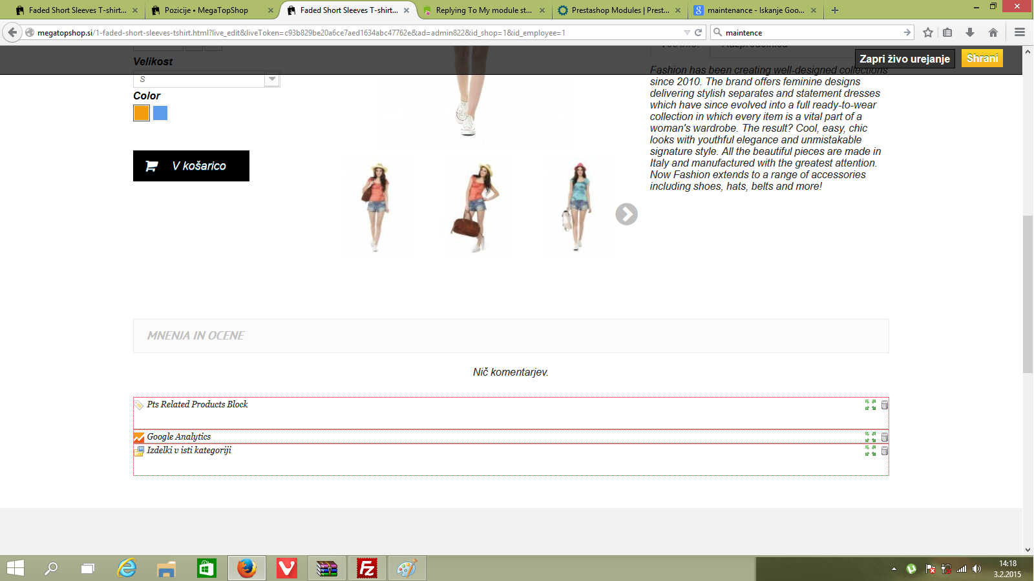Click Zapri živo urejanje button
The image size is (1034, 581).
[905, 59]
